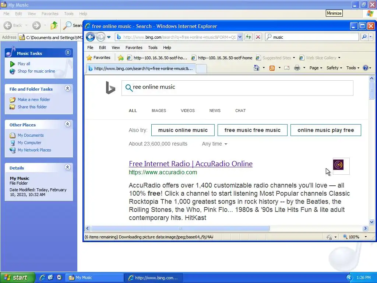
Task: Open the View menu in Internet Explorer
Action: click(116, 48)
